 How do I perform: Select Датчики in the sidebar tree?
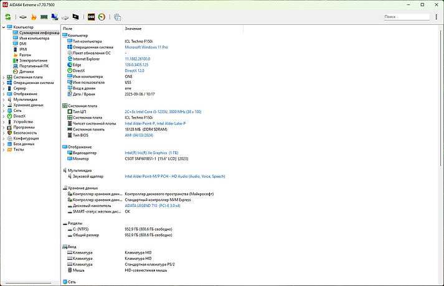tap(26, 71)
